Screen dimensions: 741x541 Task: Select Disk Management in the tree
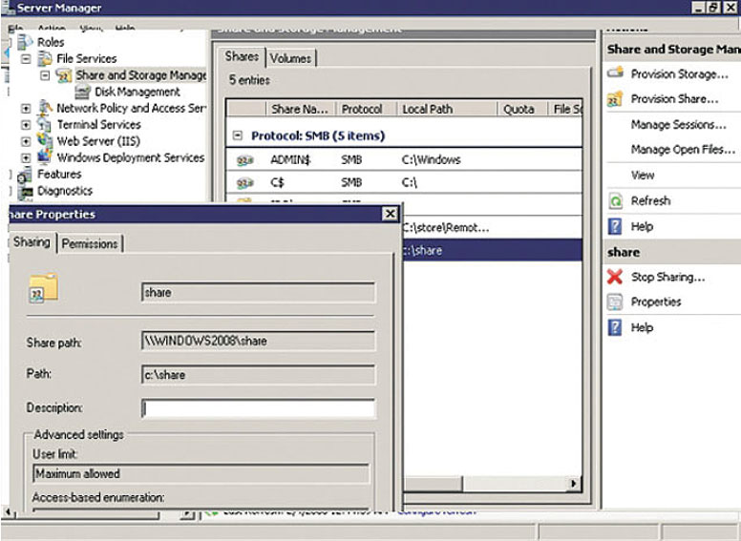[137, 92]
